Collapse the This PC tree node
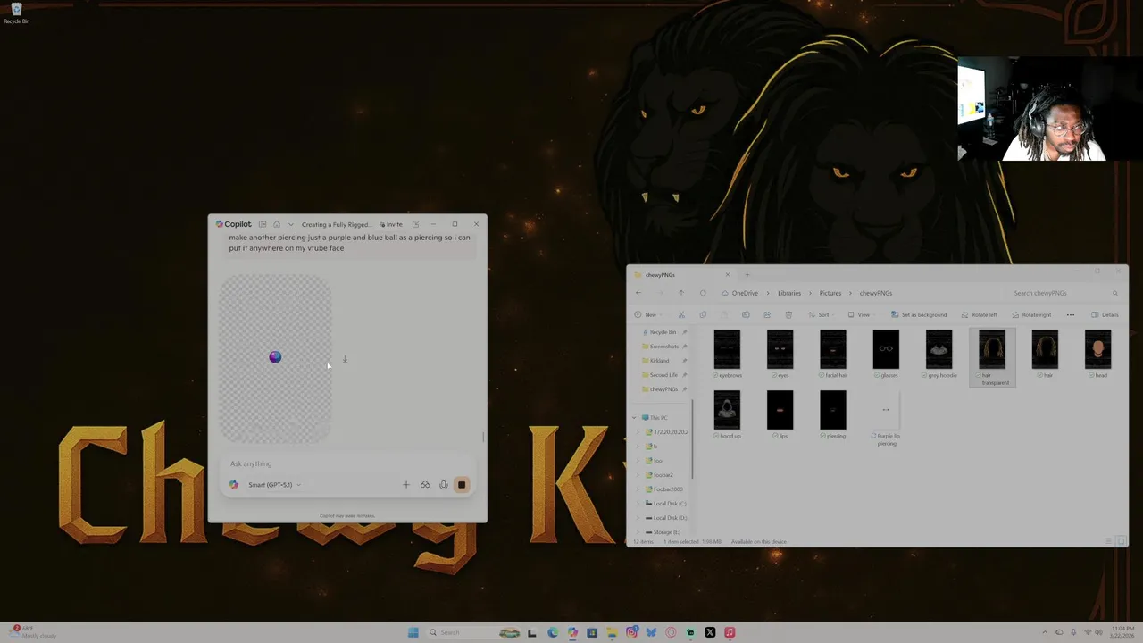This screenshot has height=643, width=1143. (x=635, y=418)
